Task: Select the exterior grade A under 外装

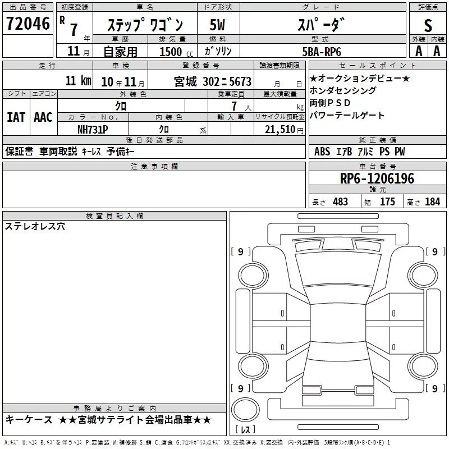Action: 418,51
